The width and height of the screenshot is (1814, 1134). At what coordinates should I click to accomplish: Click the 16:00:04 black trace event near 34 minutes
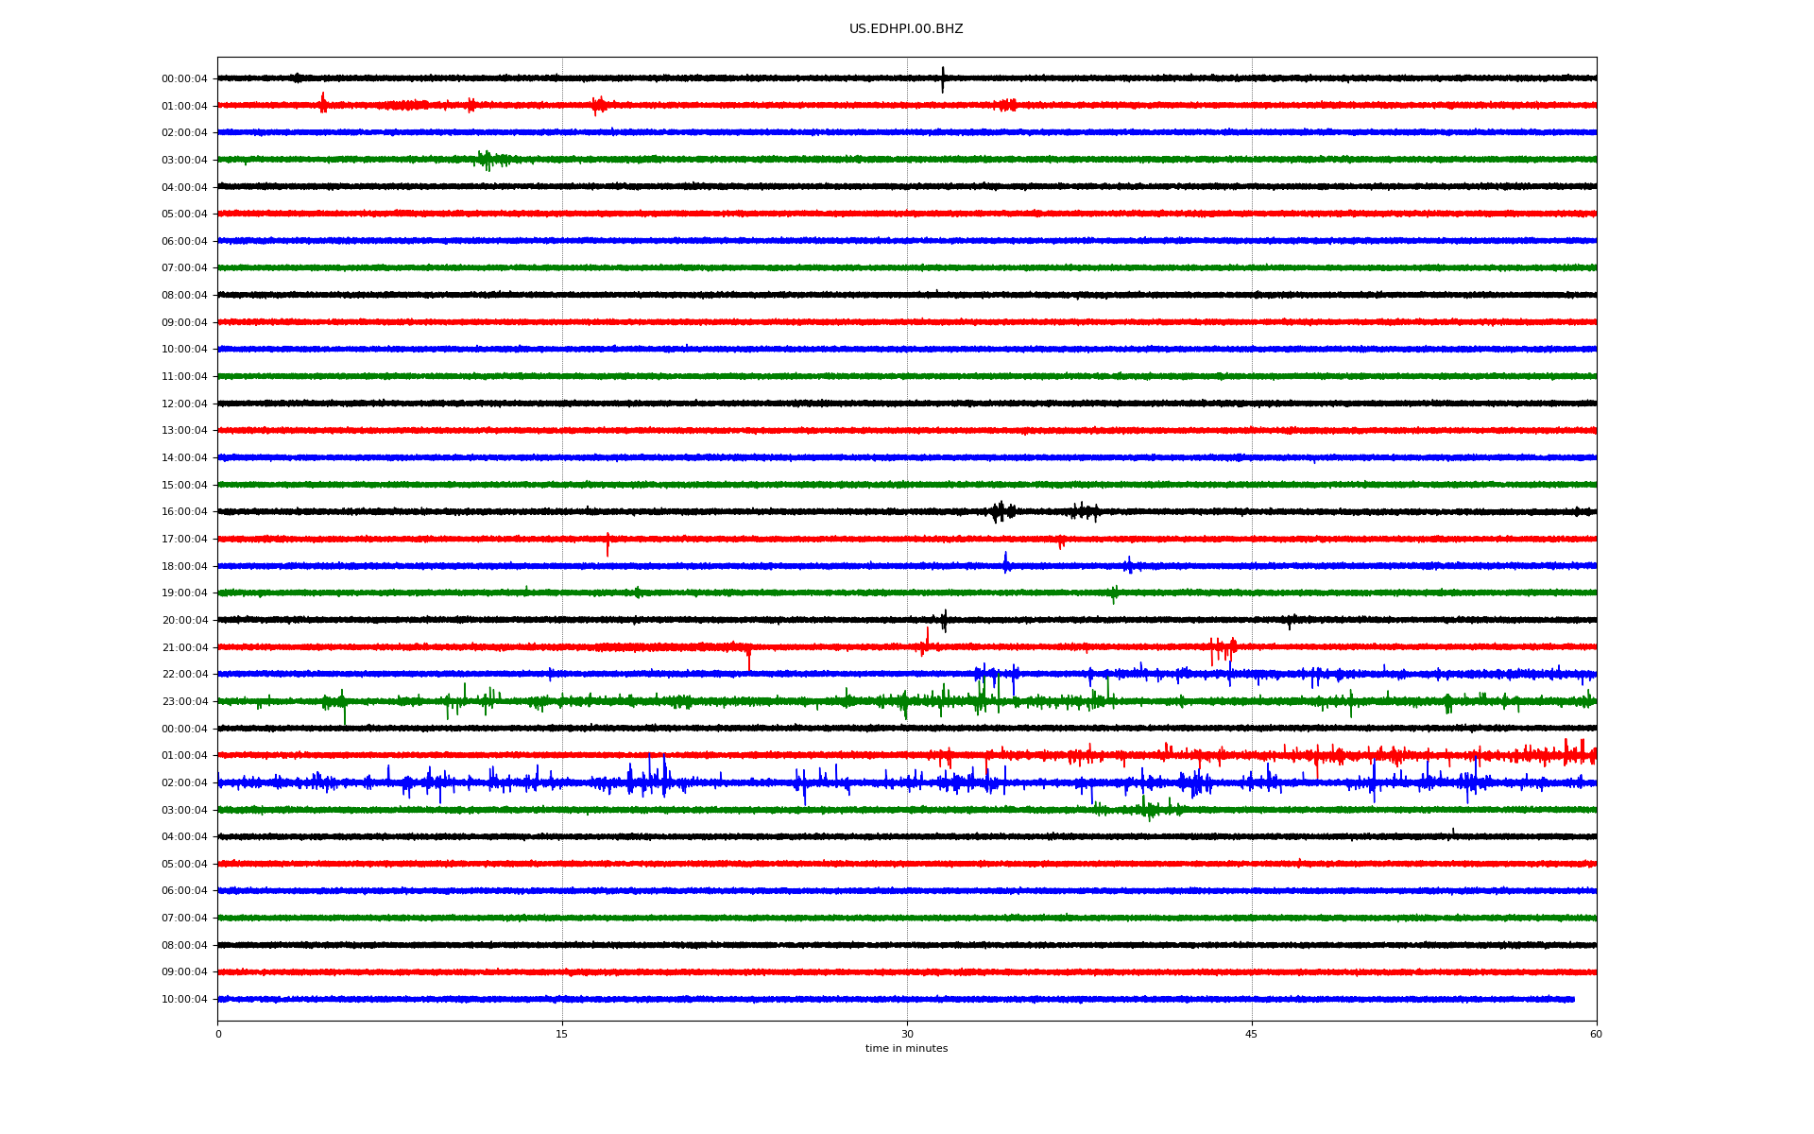(x=1001, y=511)
